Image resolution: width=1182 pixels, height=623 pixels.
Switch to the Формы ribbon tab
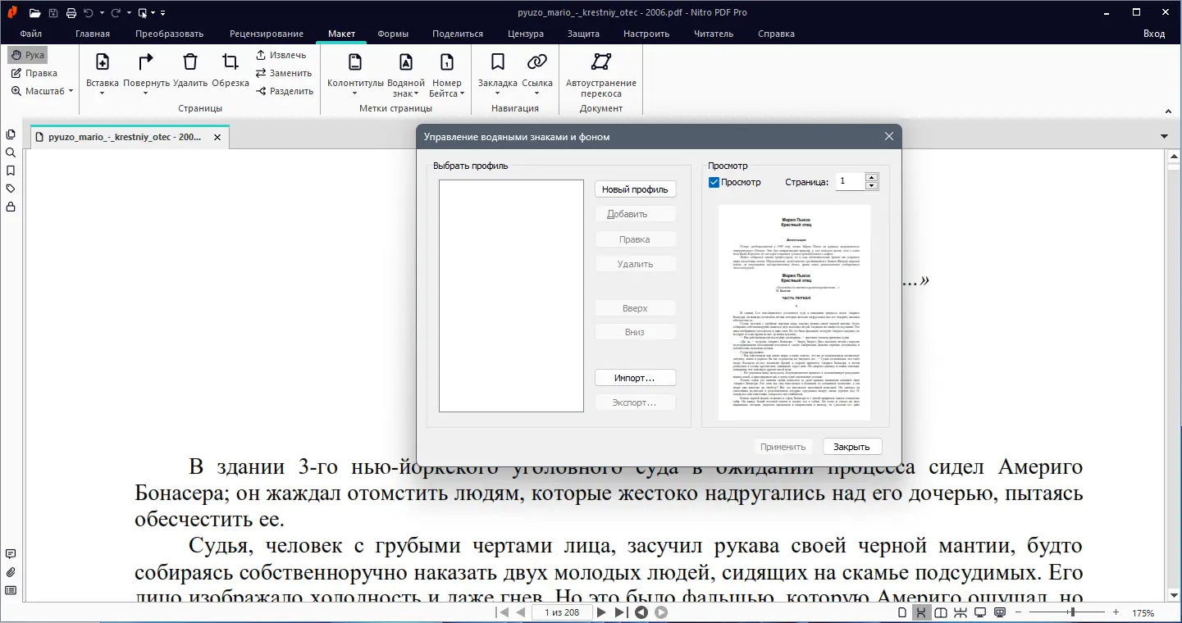pyautogui.click(x=393, y=34)
